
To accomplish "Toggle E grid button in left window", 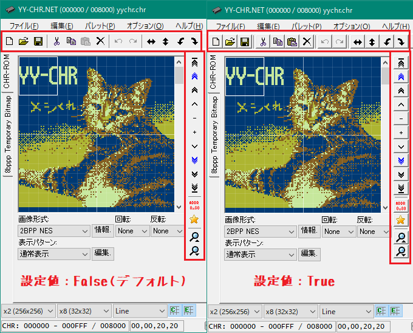I will 189,311.
